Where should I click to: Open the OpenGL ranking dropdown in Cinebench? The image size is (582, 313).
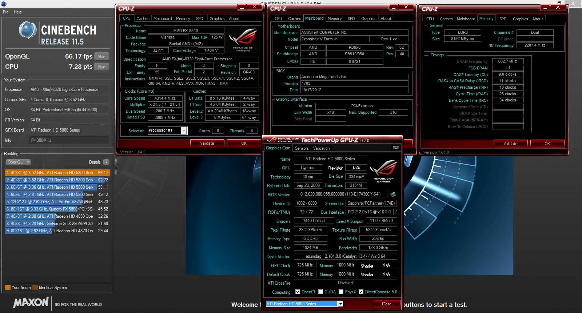click(x=18, y=162)
